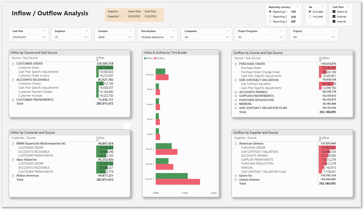Expand ACCOUNTS PAYABLE outflow source row
Image resolution: width=364 pixels, height=210 pixels.
click(x=236, y=92)
